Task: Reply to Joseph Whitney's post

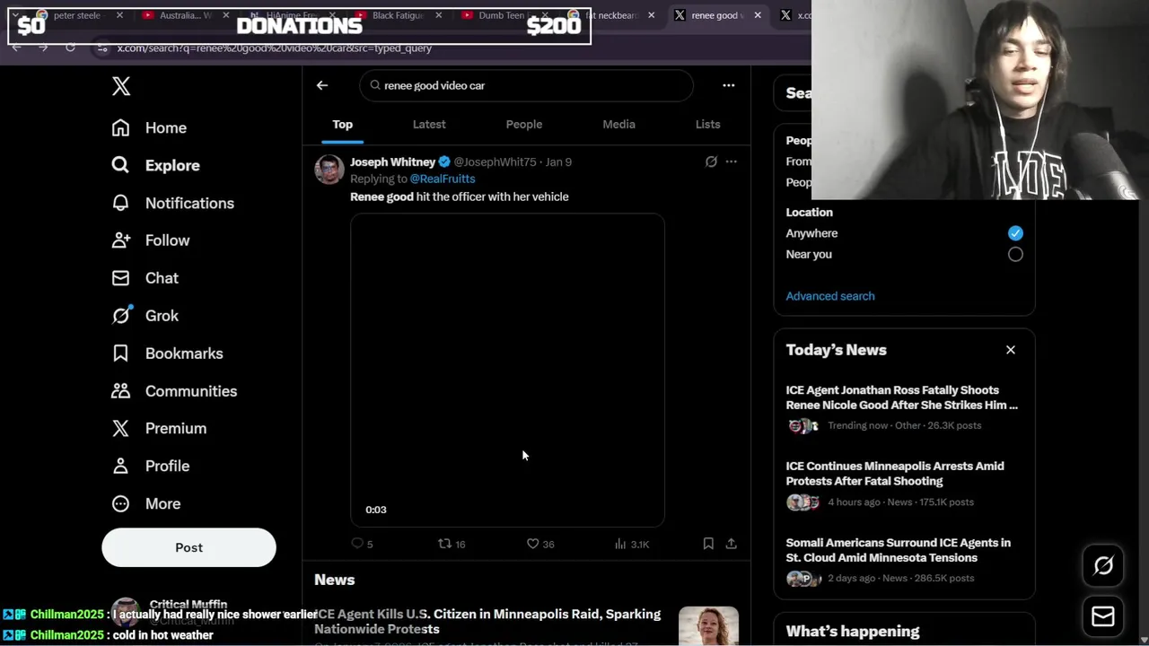Action: pos(362,544)
